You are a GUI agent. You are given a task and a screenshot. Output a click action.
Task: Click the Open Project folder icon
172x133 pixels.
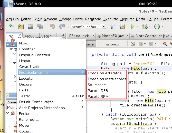point(31,27)
